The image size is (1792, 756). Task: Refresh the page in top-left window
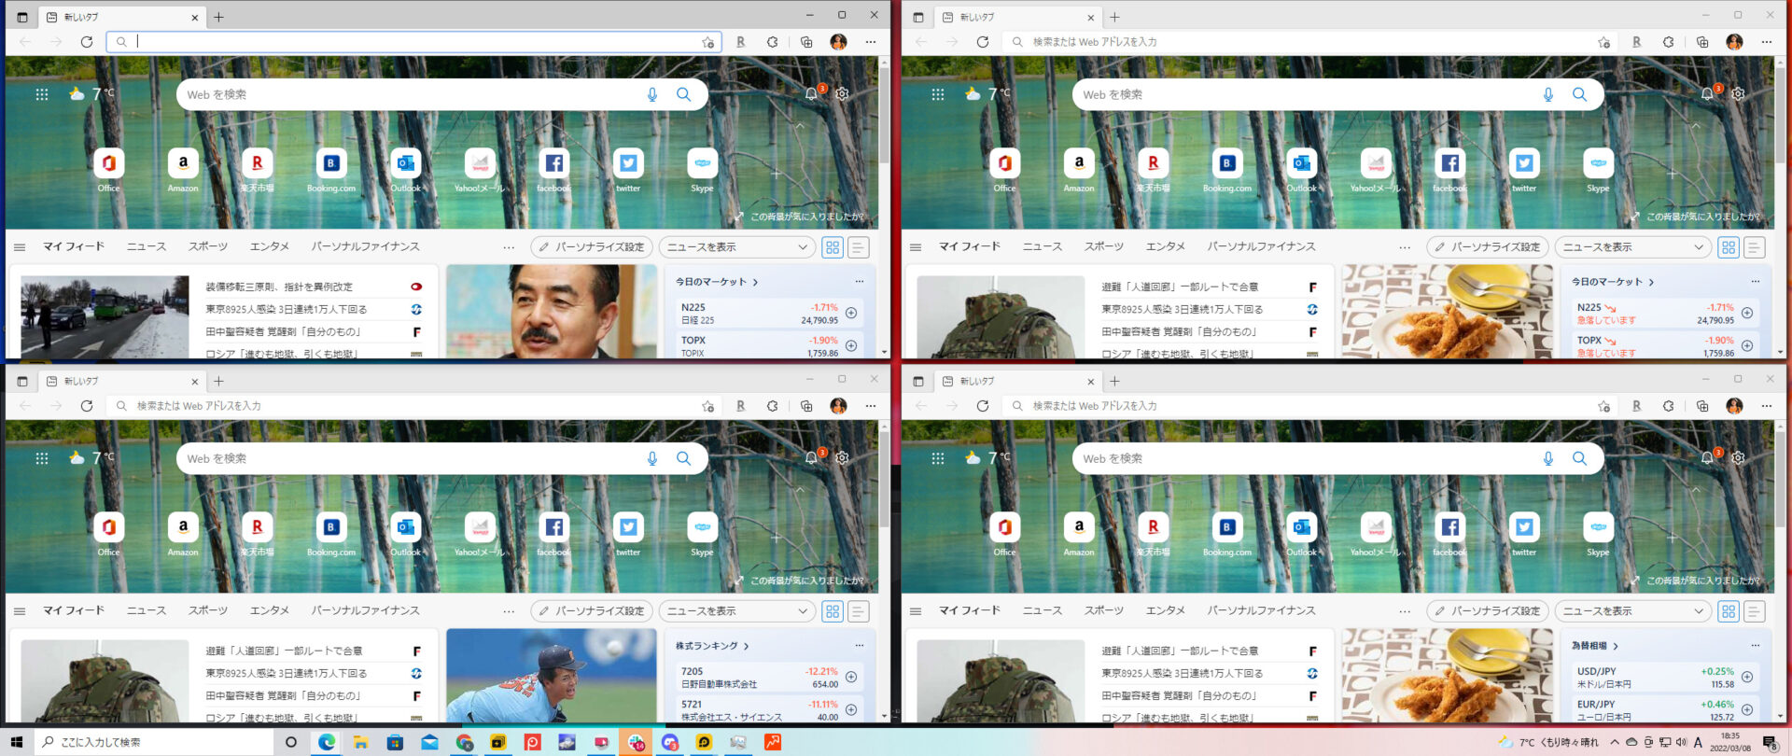point(87,42)
